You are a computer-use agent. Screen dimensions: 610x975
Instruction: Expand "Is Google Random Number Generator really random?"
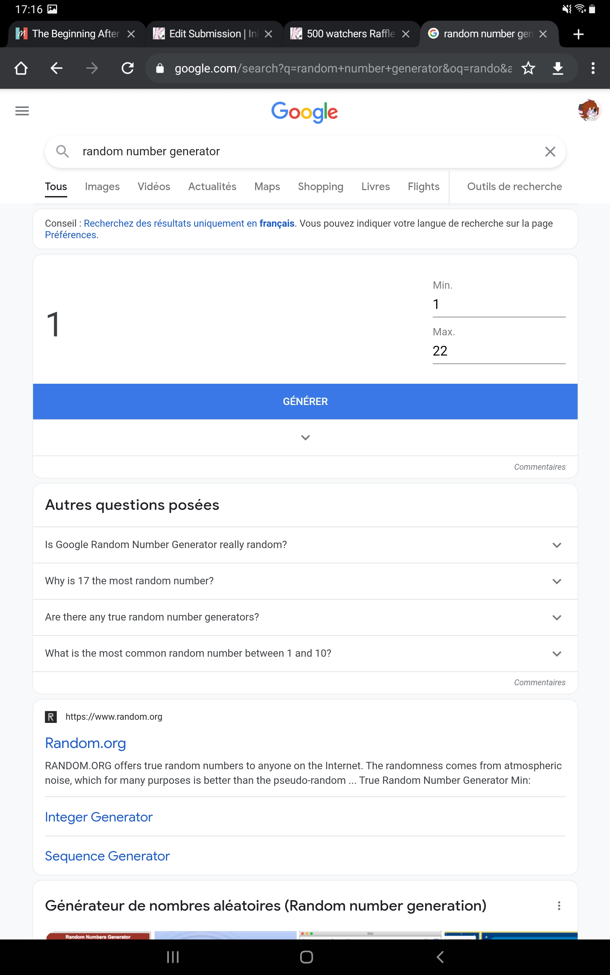click(x=557, y=545)
